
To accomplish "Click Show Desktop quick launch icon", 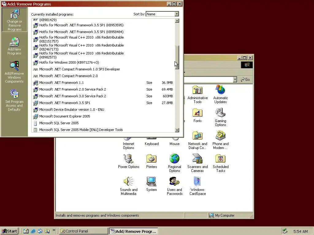I will [x=26, y=231].
